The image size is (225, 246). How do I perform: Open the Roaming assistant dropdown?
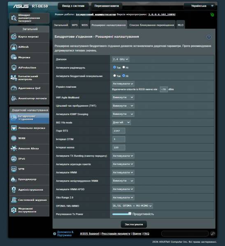click(x=123, y=84)
